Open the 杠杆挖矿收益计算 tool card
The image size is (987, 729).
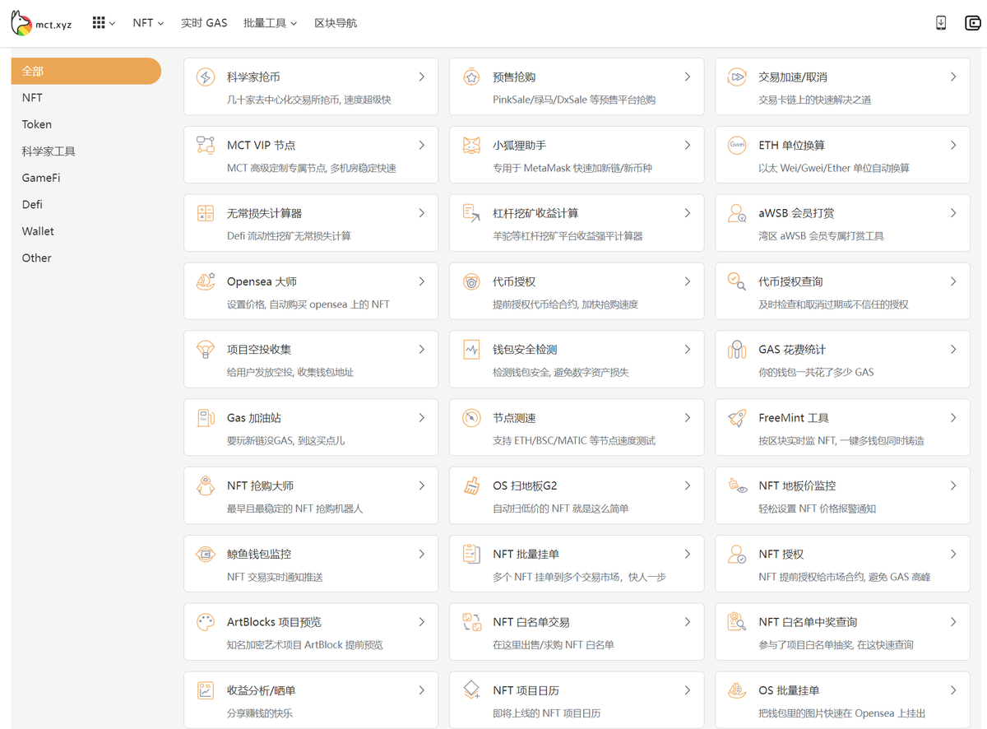click(577, 223)
